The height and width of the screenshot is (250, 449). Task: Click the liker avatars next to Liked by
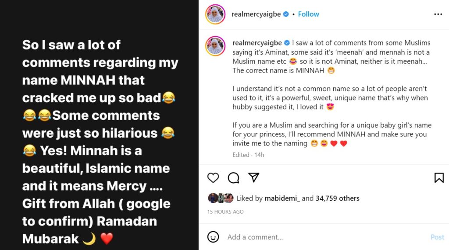(221, 198)
